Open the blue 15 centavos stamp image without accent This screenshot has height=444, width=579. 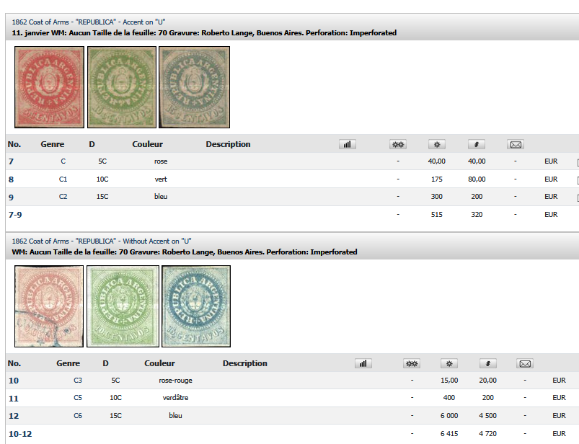[195, 306]
